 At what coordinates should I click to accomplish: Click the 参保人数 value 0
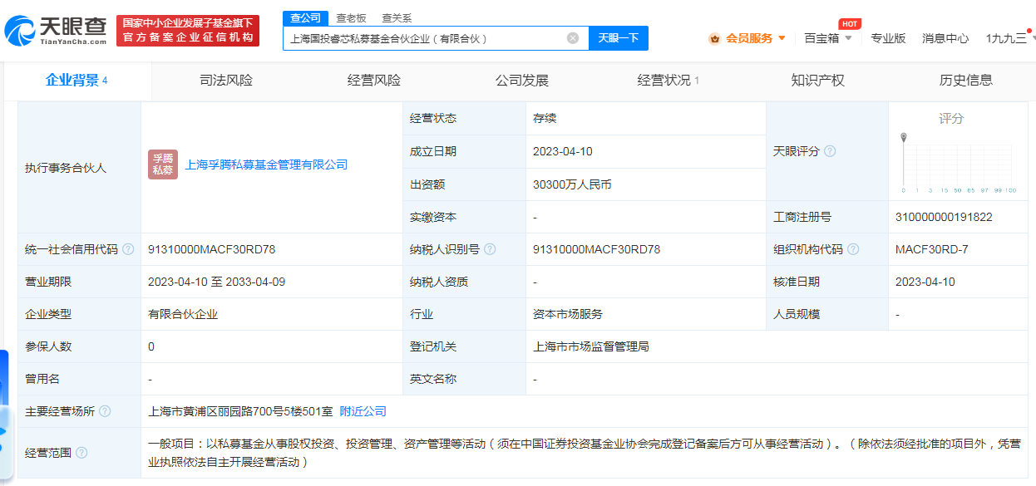click(151, 346)
